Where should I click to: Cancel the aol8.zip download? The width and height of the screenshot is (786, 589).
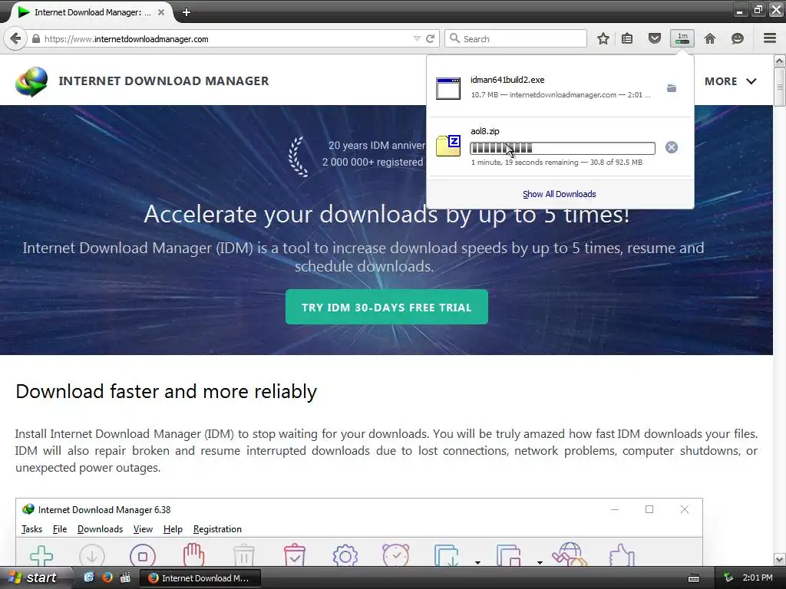pyautogui.click(x=671, y=147)
